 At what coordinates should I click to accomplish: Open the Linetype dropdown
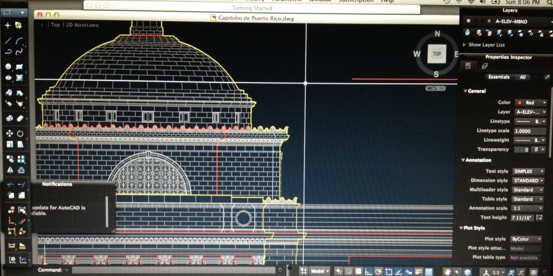pos(531,121)
